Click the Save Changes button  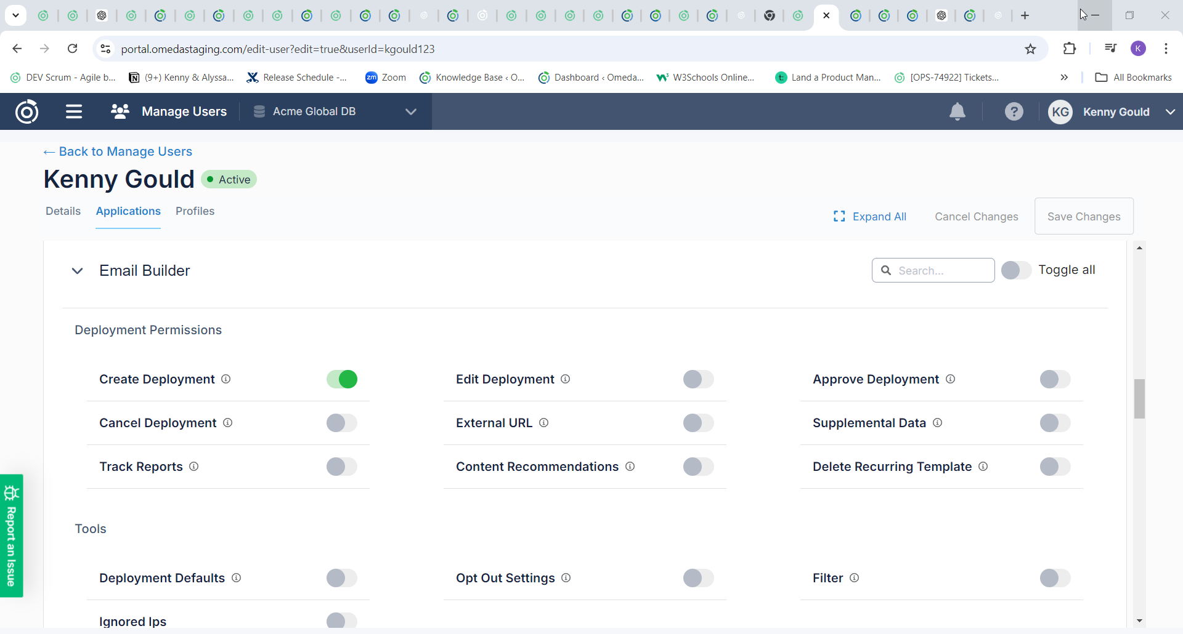[x=1083, y=216]
